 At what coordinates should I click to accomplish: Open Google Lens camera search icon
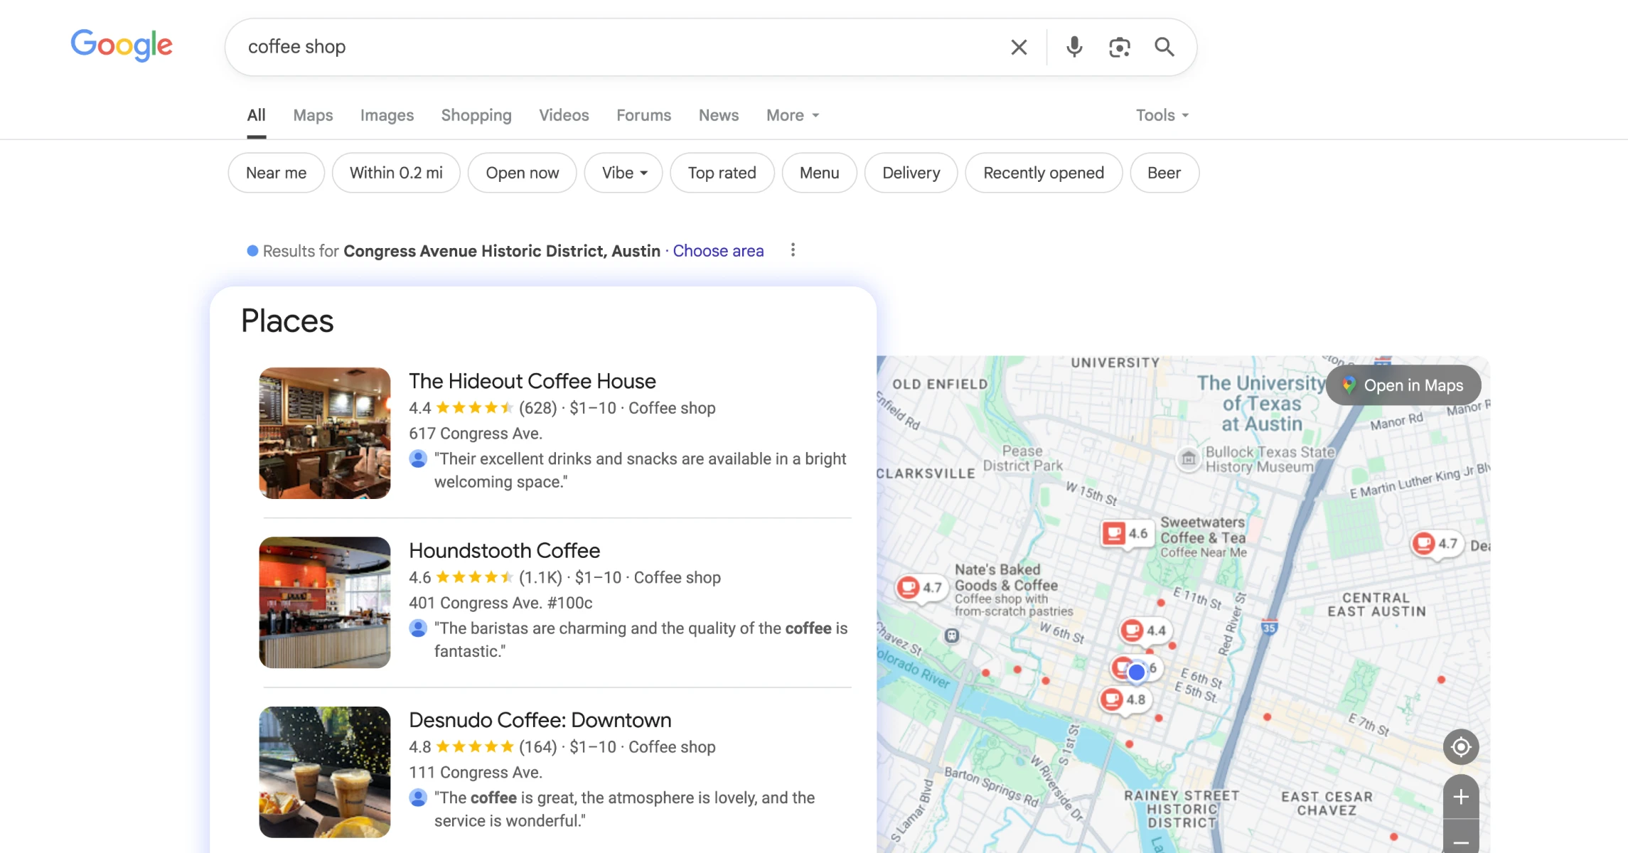click(1119, 47)
